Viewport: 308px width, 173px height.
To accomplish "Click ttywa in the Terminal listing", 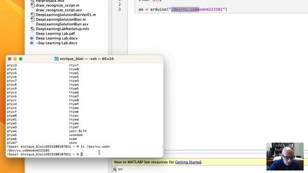I will pyautogui.click(x=74, y=108).
